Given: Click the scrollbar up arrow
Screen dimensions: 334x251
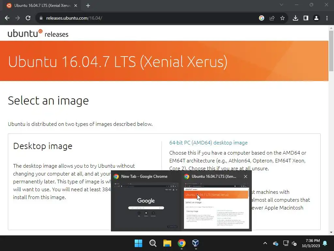Looking at the screenshot, I should [331, 28].
